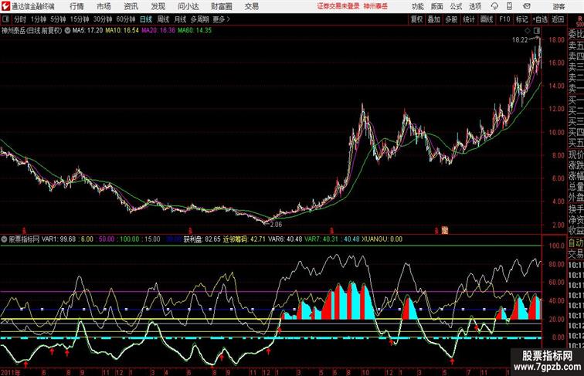
Task: Click the 标记 mark button
Action: [x=521, y=19]
